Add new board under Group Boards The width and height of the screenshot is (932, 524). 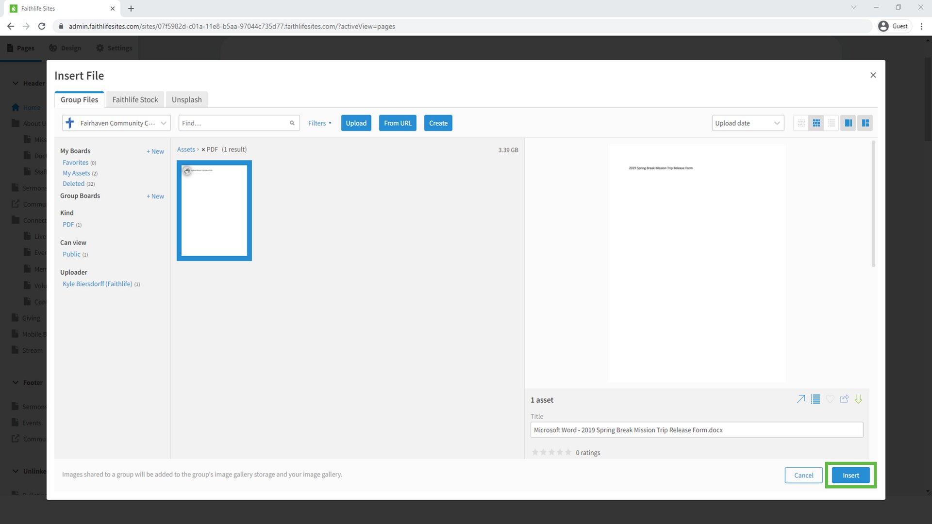(x=155, y=196)
